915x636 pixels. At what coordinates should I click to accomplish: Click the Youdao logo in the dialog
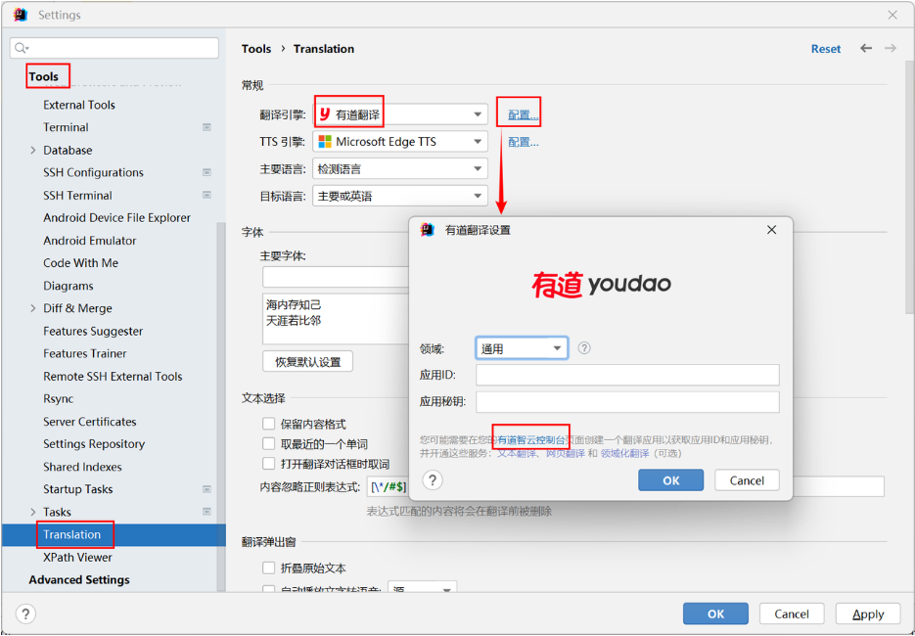click(601, 284)
